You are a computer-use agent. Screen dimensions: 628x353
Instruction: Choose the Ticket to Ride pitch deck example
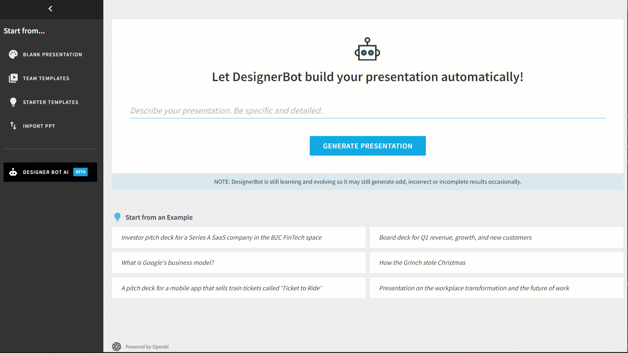pyautogui.click(x=239, y=288)
